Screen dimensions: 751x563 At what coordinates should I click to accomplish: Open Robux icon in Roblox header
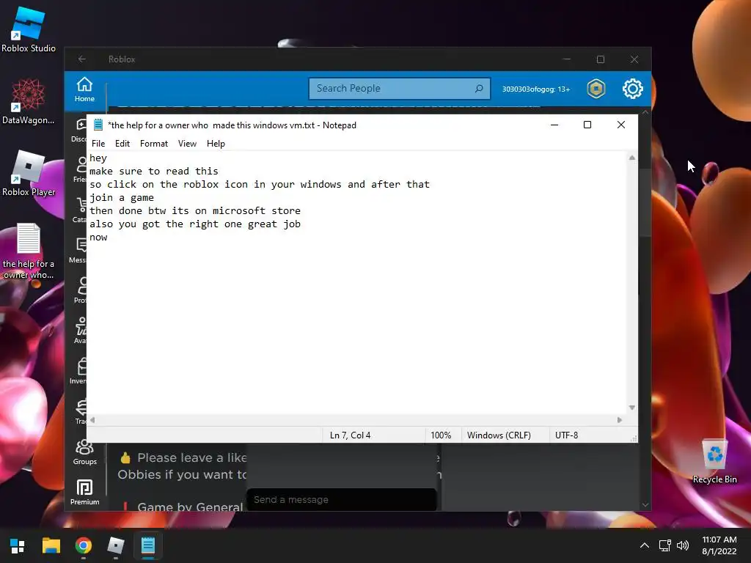(596, 89)
